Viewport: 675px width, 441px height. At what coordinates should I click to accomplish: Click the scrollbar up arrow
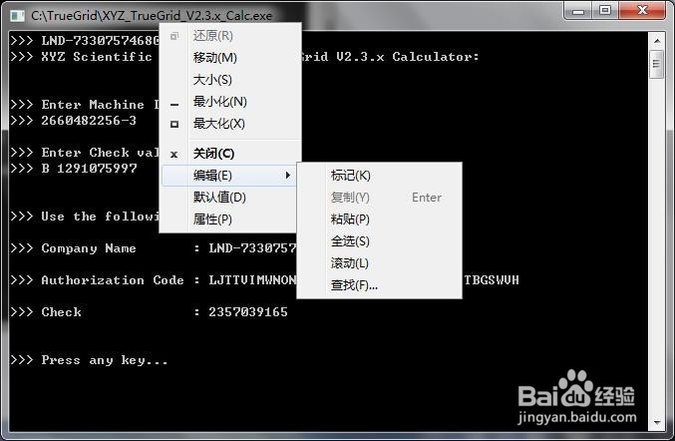pos(657,41)
